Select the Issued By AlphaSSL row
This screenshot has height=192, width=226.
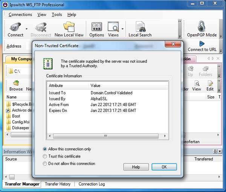[x=107, y=99]
